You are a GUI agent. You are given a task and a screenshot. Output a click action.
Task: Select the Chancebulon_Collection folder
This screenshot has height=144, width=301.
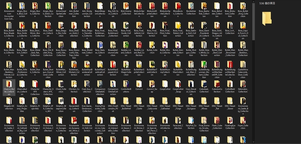(x=22, y=88)
